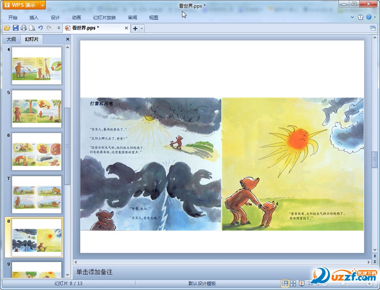Open the 插入 ribbon tab

click(34, 18)
